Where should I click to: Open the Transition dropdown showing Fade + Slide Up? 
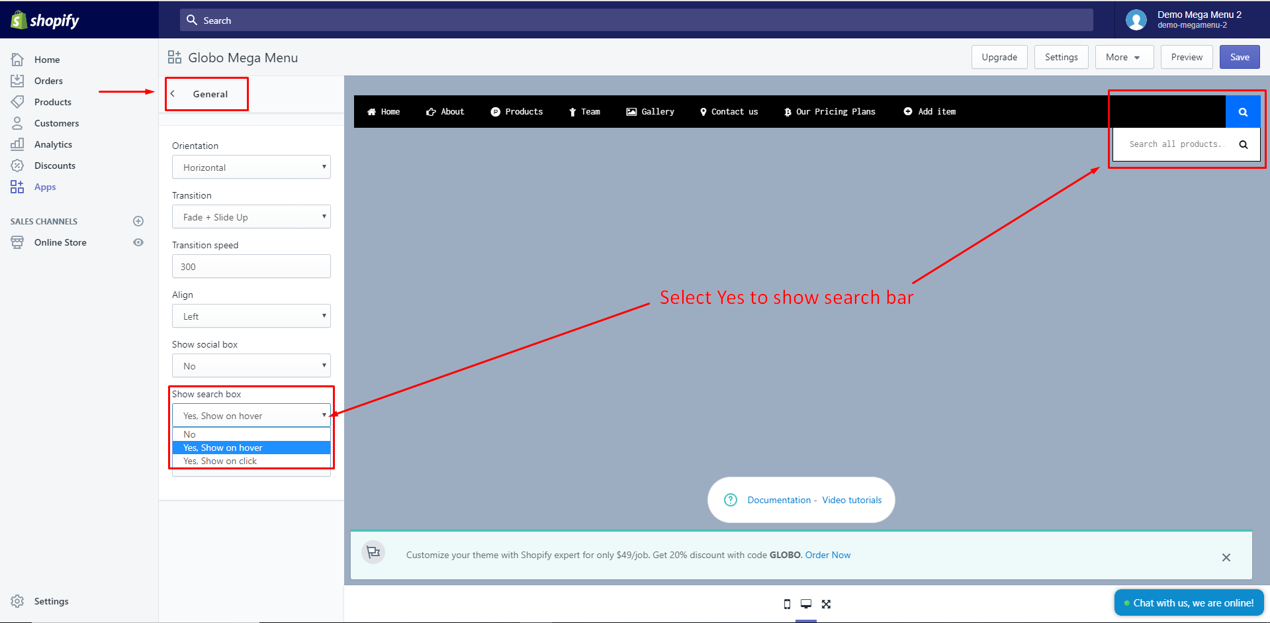point(251,216)
